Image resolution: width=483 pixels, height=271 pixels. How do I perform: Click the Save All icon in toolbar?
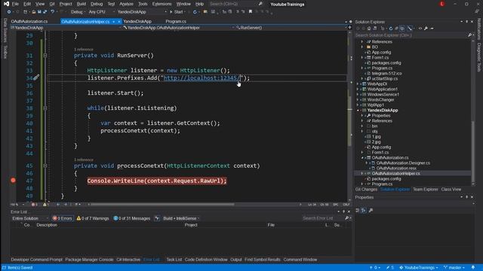tap(45, 12)
